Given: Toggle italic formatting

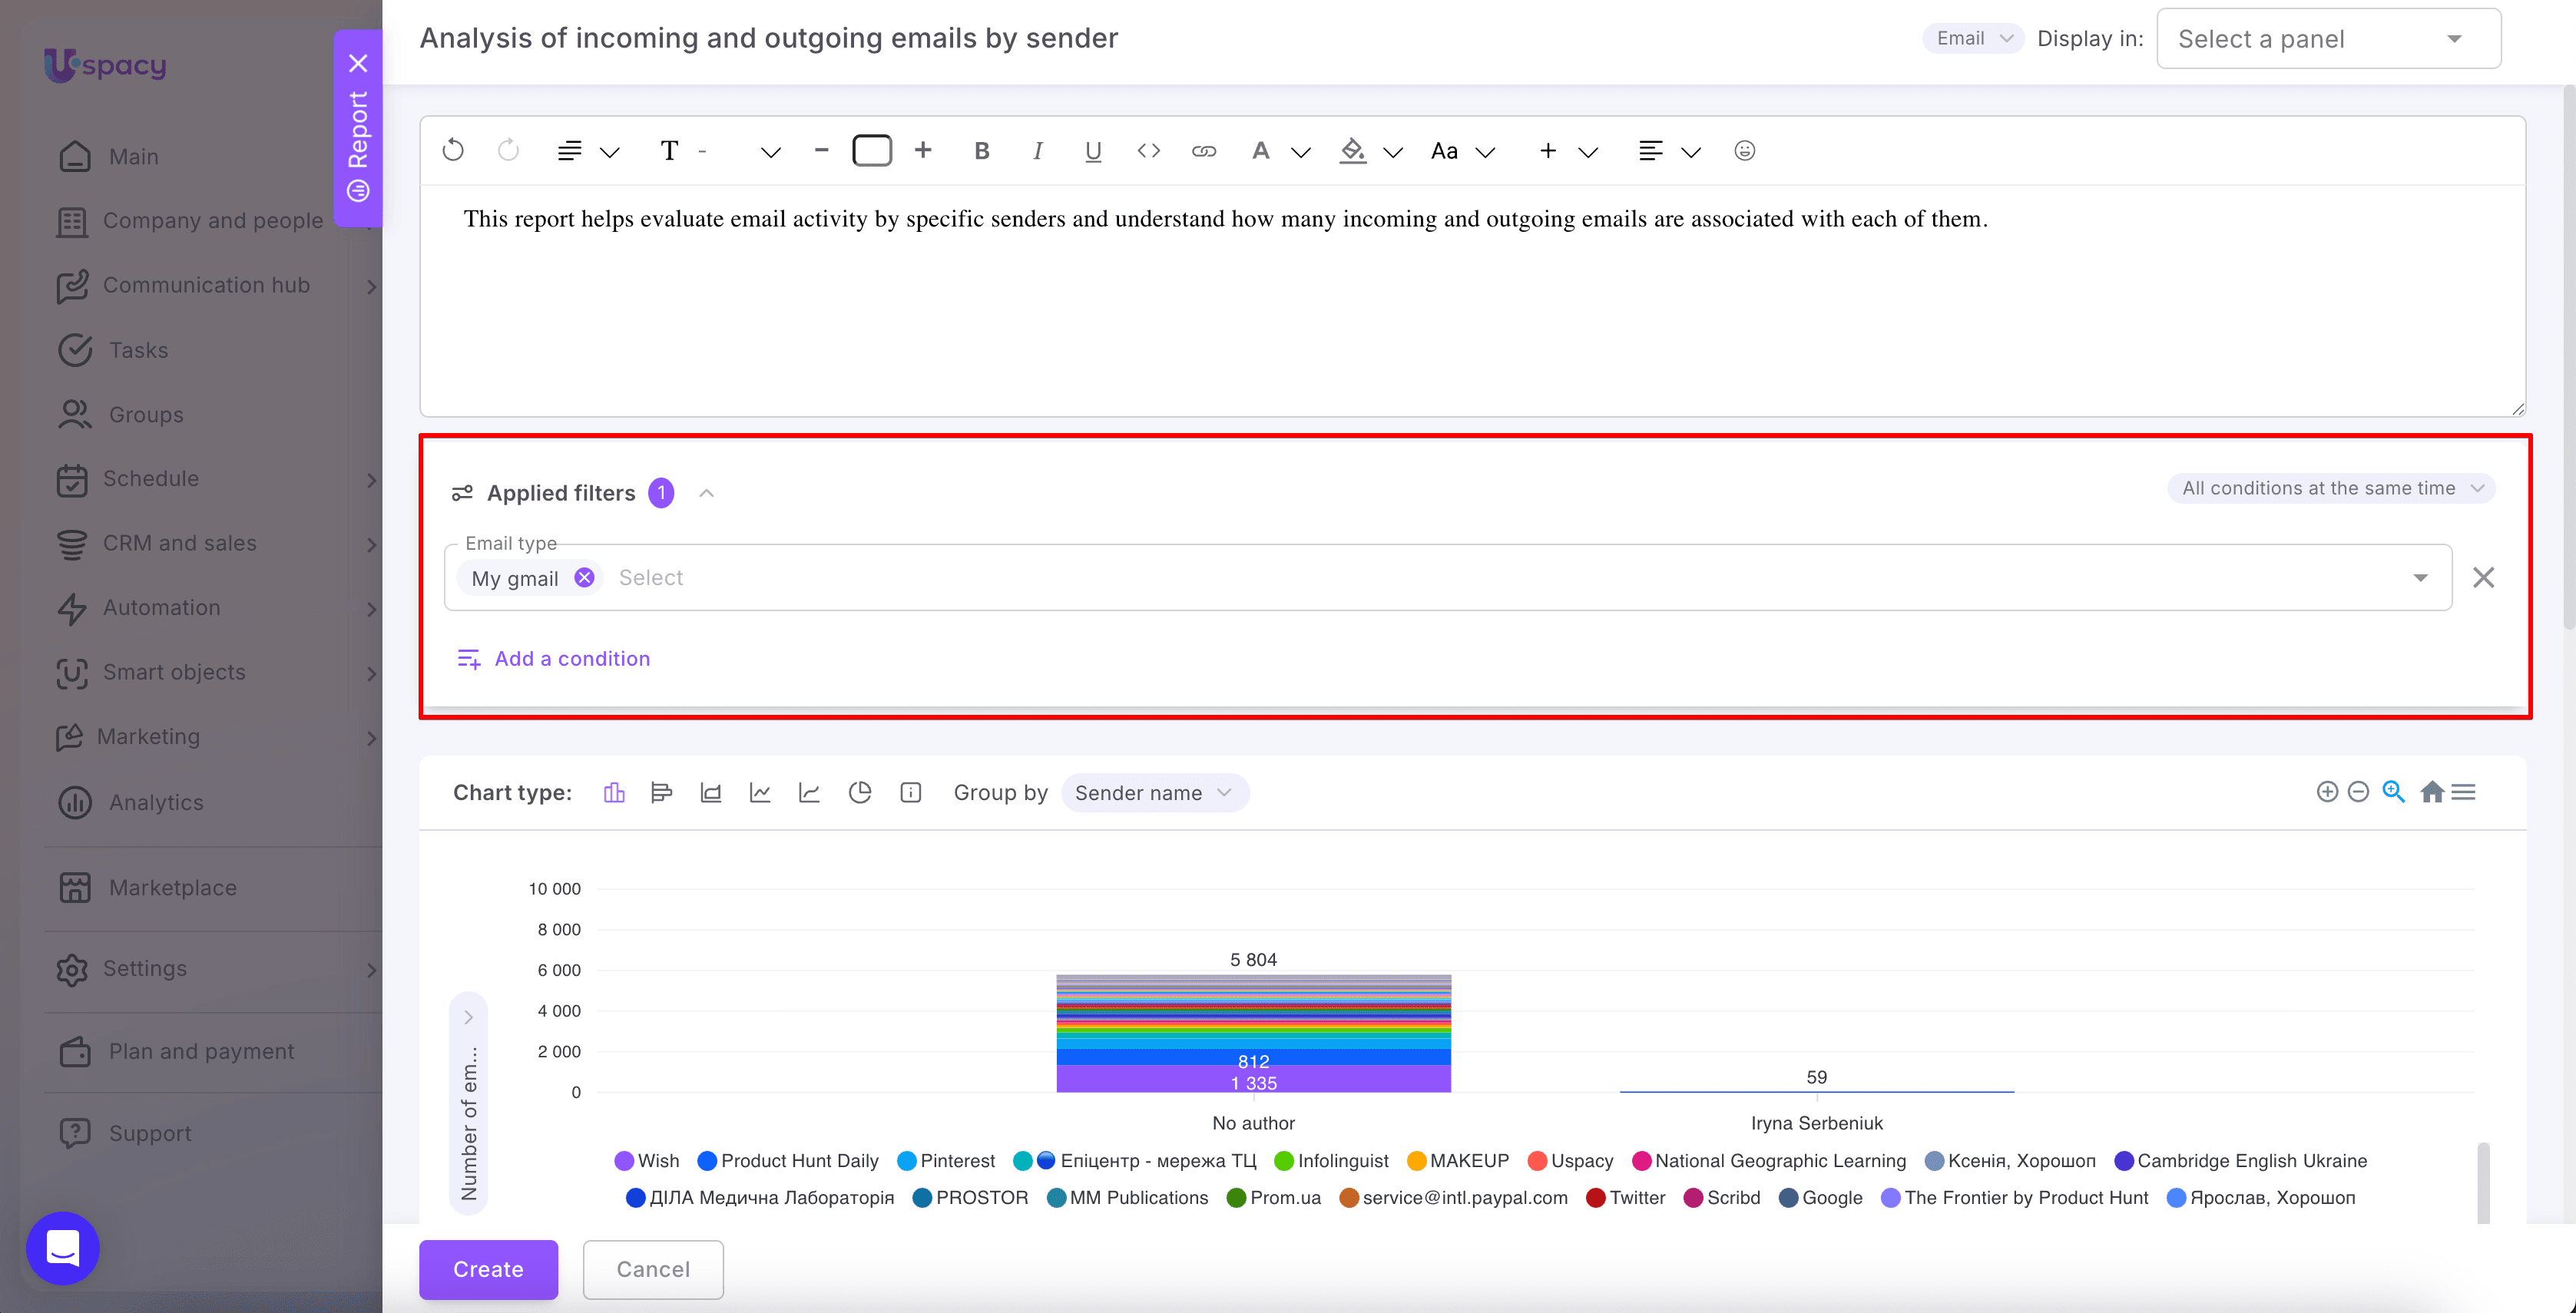Looking at the screenshot, I should click(1037, 151).
